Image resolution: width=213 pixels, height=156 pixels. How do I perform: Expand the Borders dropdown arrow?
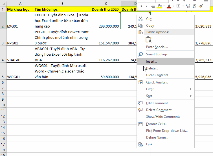(183, 6)
